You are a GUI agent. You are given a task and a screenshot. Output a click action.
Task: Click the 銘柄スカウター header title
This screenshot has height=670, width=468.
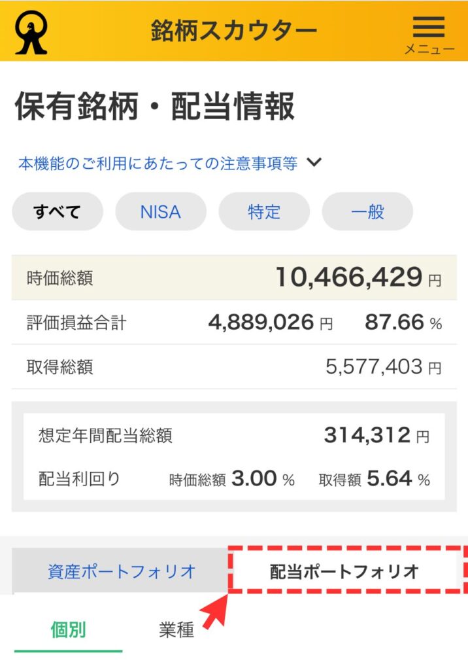(233, 30)
